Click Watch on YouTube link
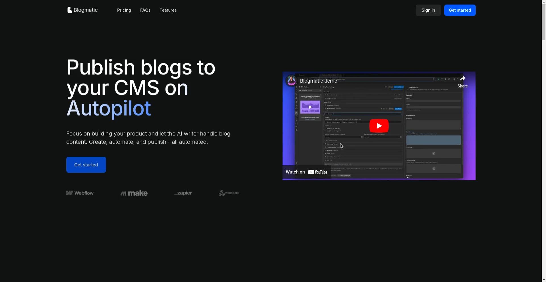 pos(307,172)
